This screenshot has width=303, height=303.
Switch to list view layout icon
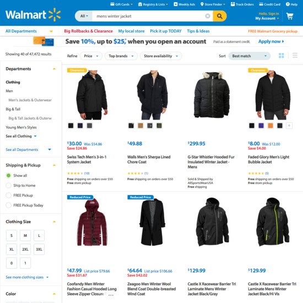(295, 56)
